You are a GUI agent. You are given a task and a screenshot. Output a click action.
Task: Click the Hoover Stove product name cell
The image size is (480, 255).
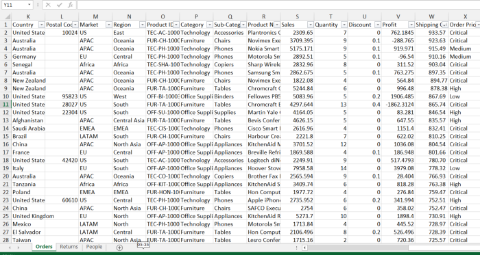[264, 168]
